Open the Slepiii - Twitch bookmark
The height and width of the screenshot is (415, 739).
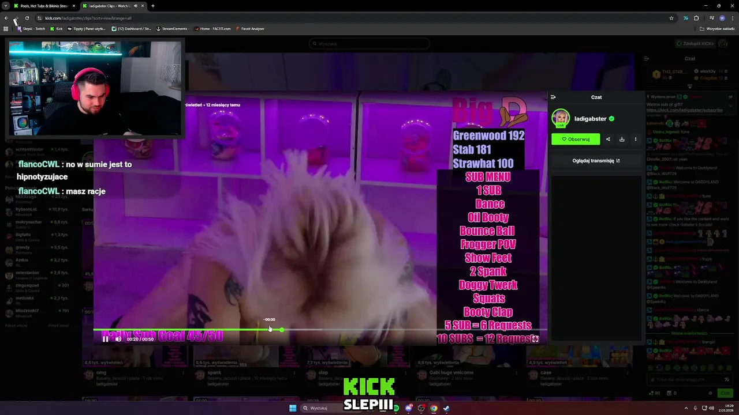tap(31, 28)
